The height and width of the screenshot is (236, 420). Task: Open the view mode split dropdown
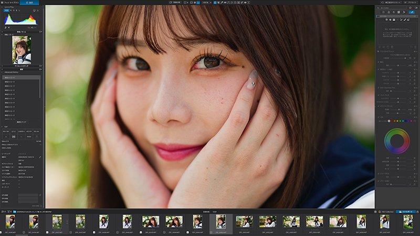pyautogui.click(x=187, y=3)
